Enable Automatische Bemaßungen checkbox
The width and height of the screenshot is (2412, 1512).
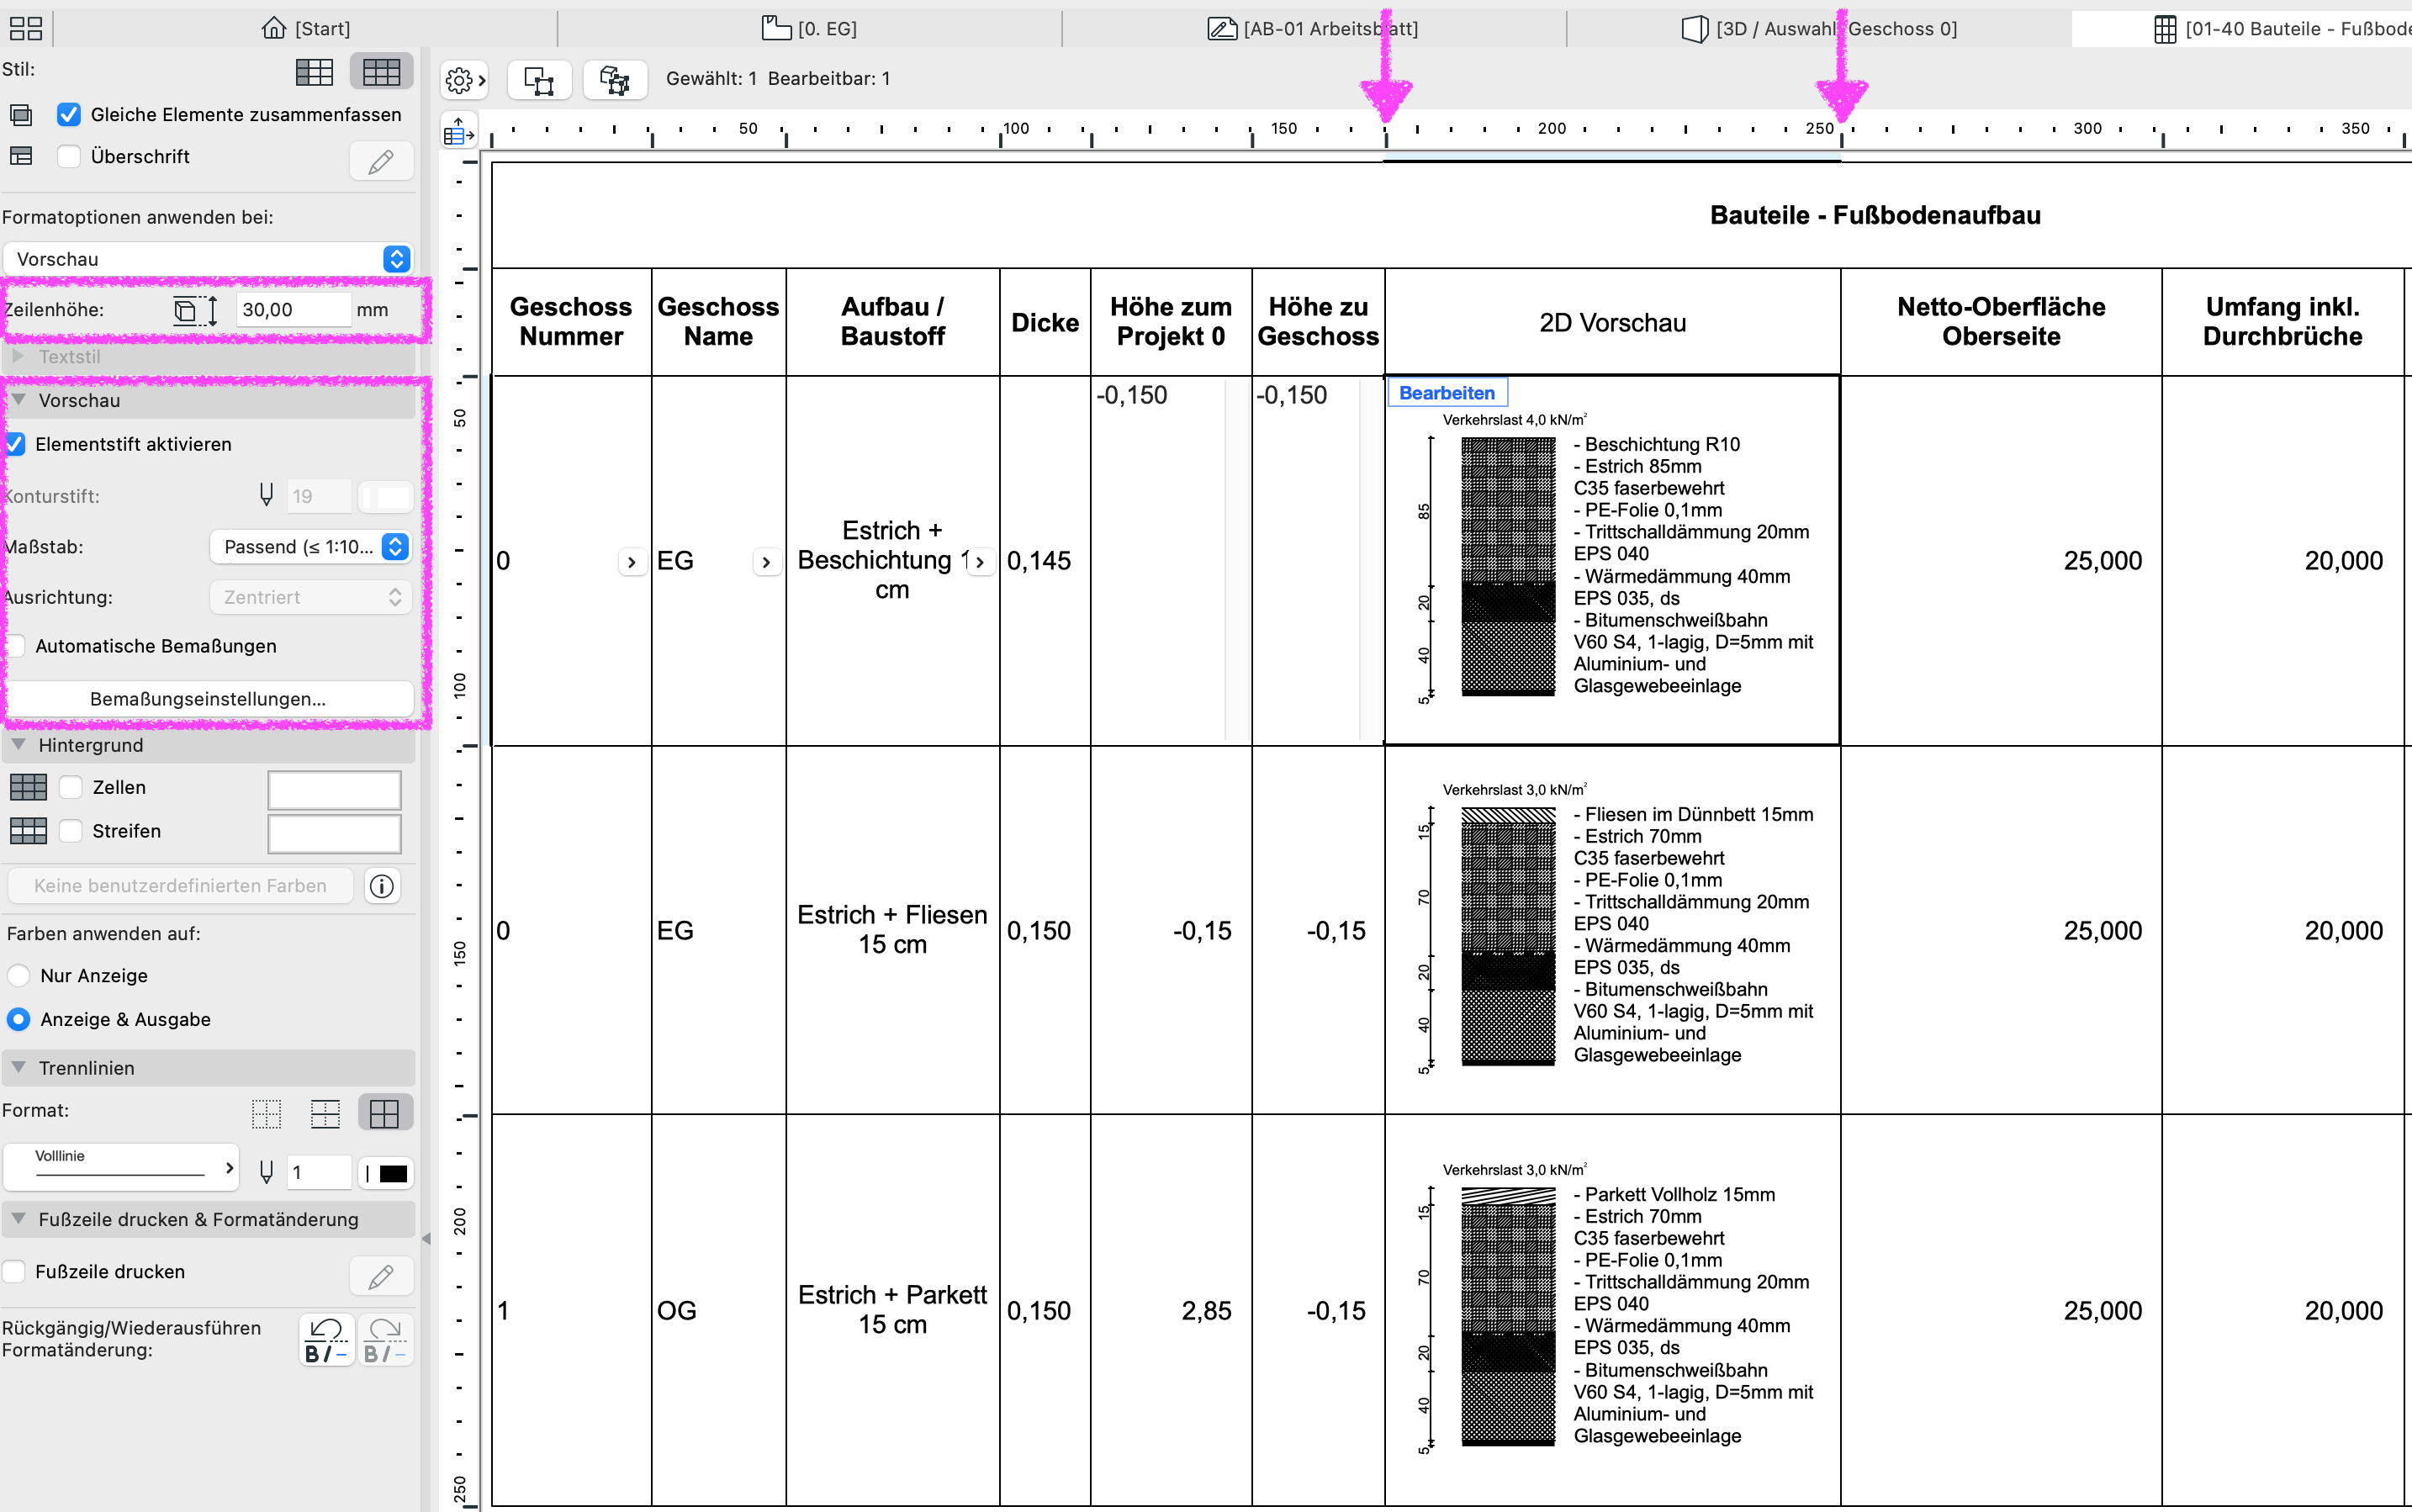(x=15, y=646)
